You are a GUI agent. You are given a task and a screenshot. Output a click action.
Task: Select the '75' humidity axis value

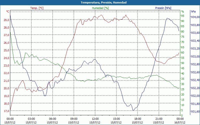pyautogui.click(x=183, y=37)
